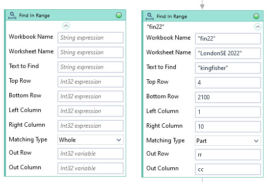Click the empty Out Row variable field
This screenshot has width=268, height=182.
[x=90, y=154]
